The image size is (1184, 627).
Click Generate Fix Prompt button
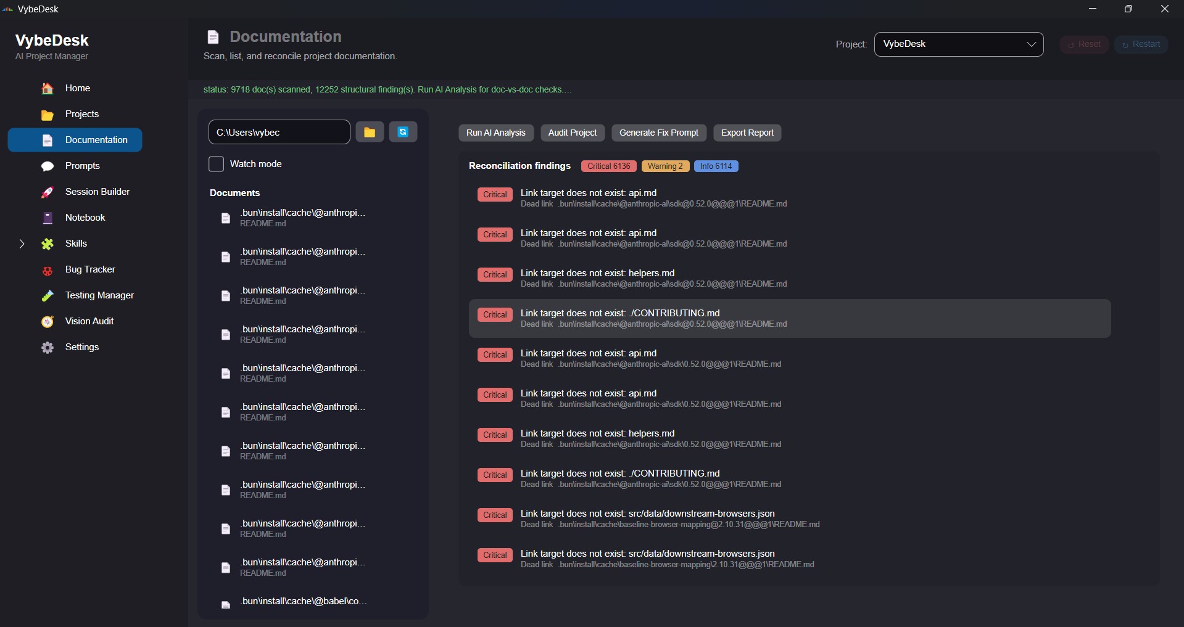click(658, 133)
